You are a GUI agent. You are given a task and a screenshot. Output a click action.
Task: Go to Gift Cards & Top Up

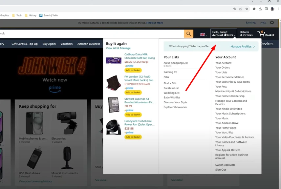[25, 44]
